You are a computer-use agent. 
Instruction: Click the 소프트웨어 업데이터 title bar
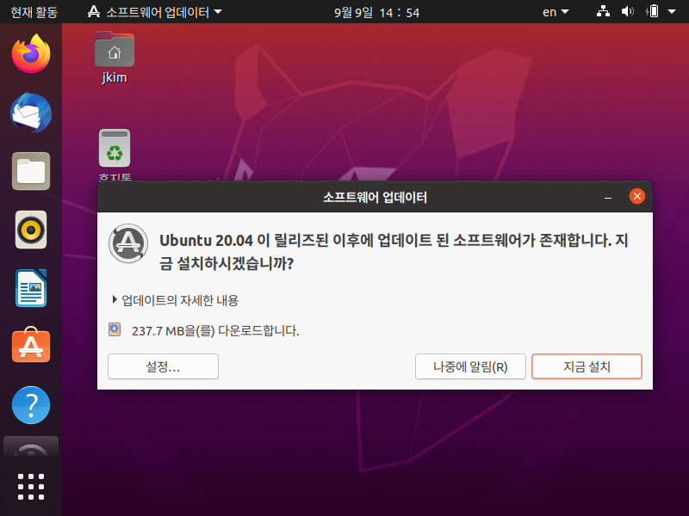click(x=375, y=197)
